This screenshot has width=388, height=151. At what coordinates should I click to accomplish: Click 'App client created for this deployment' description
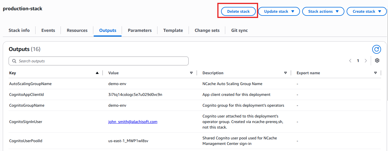coord(236,94)
